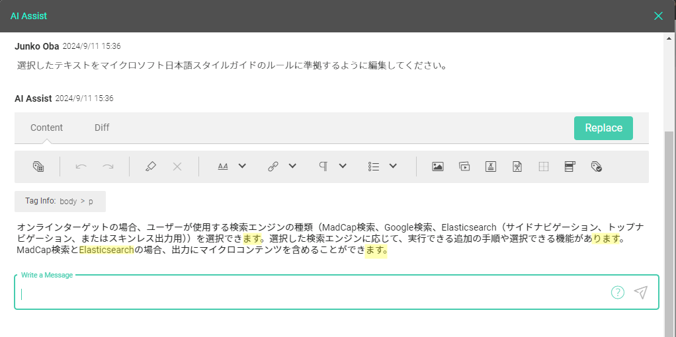Click the tag with checkmark icon
676x337 pixels.
[x=596, y=167]
